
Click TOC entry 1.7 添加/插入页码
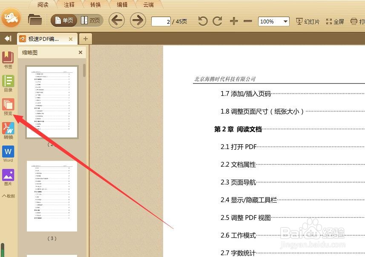point(246,94)
